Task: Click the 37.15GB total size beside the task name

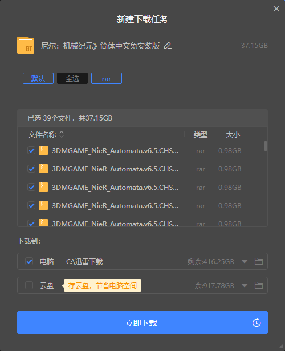Action: [x=254, y=46]
